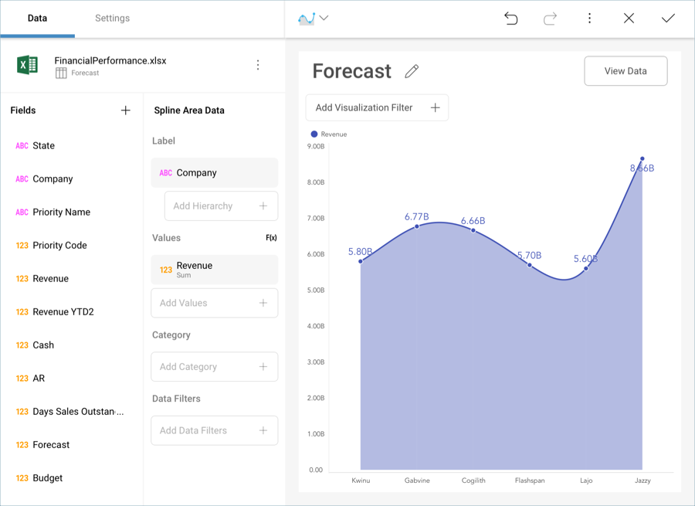Click the undo arrow icon
The width and height of the screenshot is (695, 506).
(x=510, y=19)
